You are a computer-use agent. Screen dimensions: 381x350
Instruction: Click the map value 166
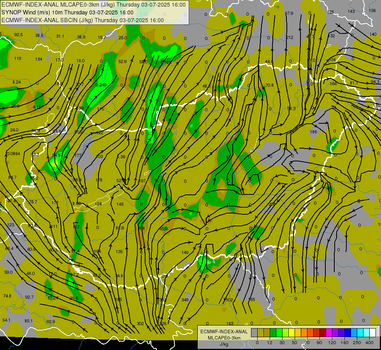333,84
